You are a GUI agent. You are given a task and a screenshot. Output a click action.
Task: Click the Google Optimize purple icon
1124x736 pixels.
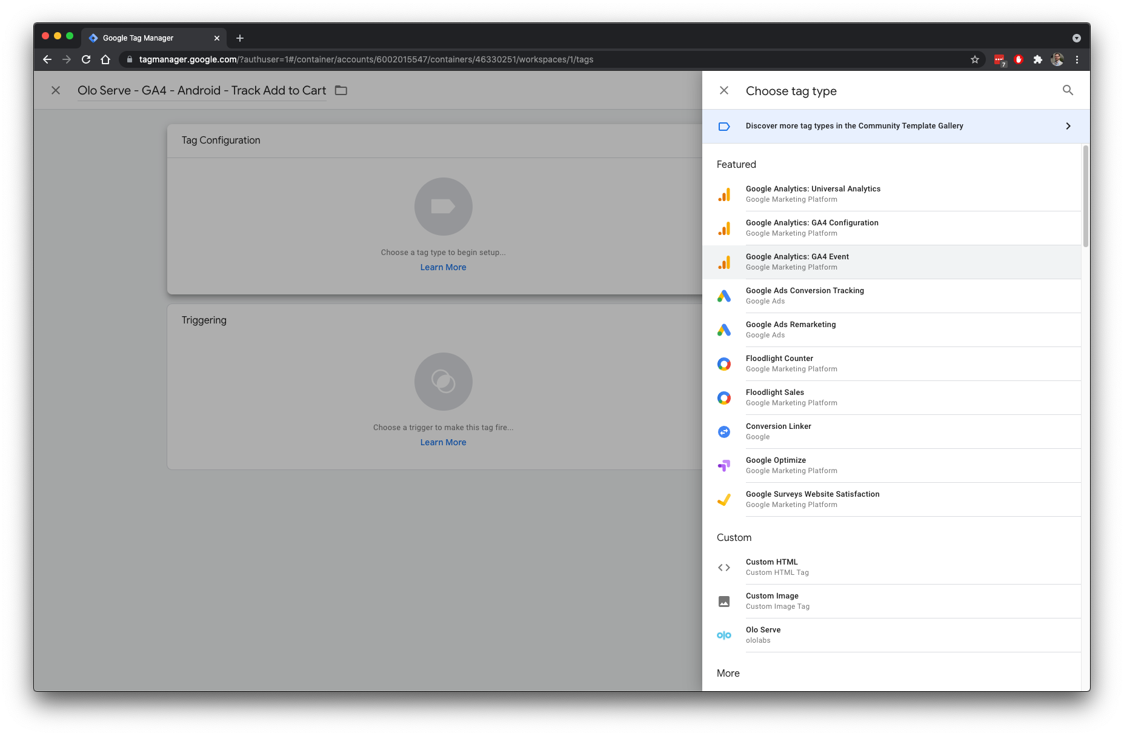[x=724, y=466]
